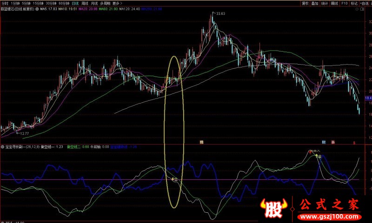This screenshot has height=223, width=372.
Task: Click the 金 golden-cross marker inside yellow ellipse
Action: tap(174, 179)
